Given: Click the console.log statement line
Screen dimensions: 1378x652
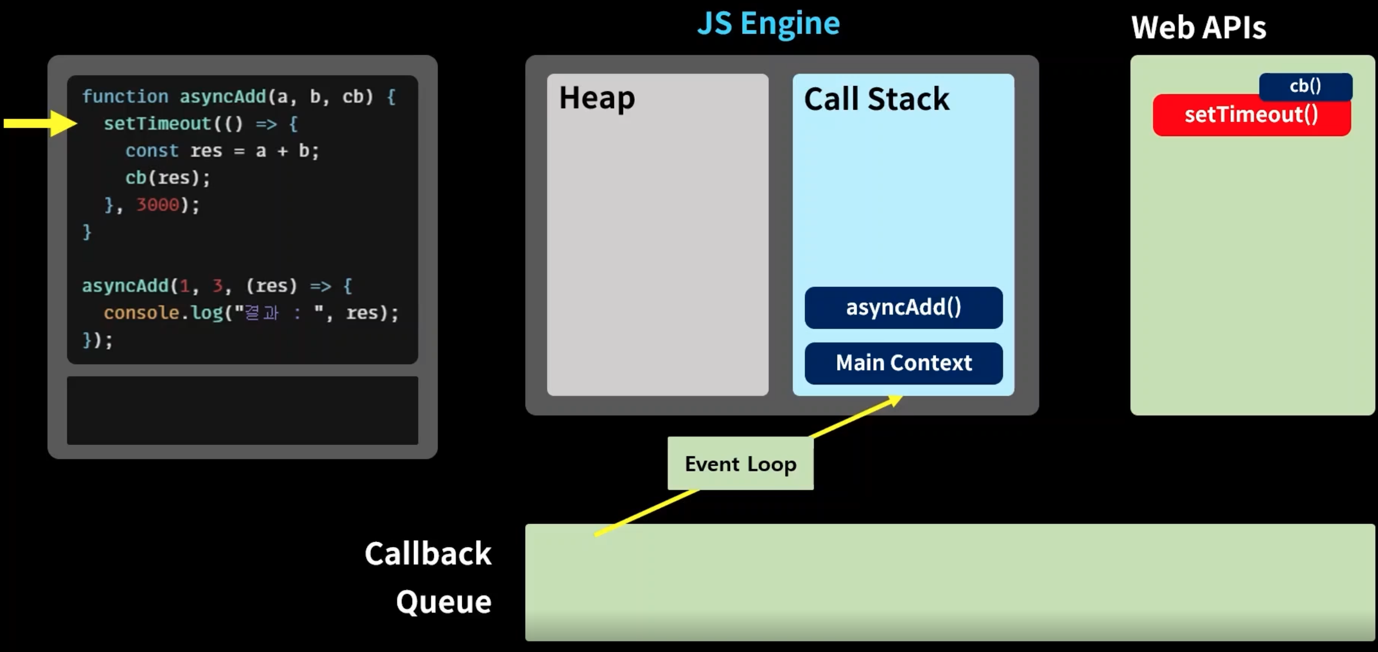Looking at the screenshot, I should click(251, 313).
